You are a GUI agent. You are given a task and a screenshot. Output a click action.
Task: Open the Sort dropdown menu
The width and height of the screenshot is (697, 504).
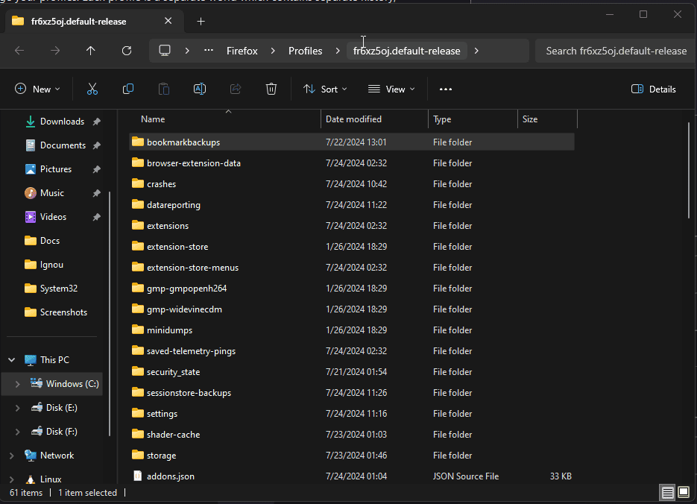click(325, 89)
